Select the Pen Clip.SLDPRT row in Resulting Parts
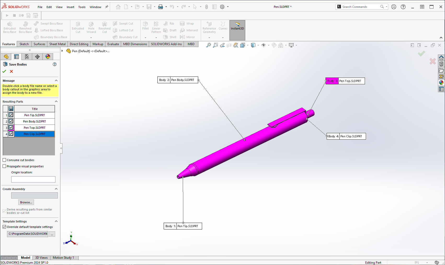 pyautogui.click(x=35, y=134)
